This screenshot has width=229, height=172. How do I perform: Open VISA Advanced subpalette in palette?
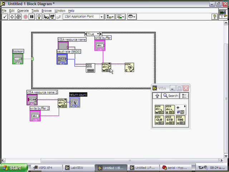tap(181, 110)
